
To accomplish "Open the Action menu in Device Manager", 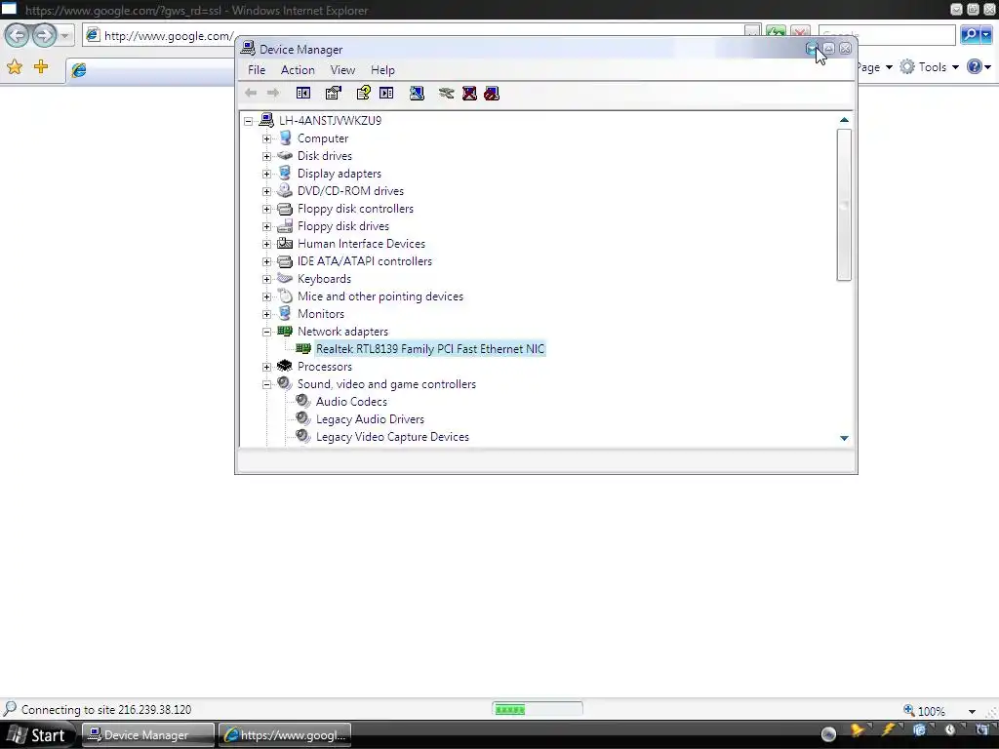I will pyautogui.click(x=298, y=70).
